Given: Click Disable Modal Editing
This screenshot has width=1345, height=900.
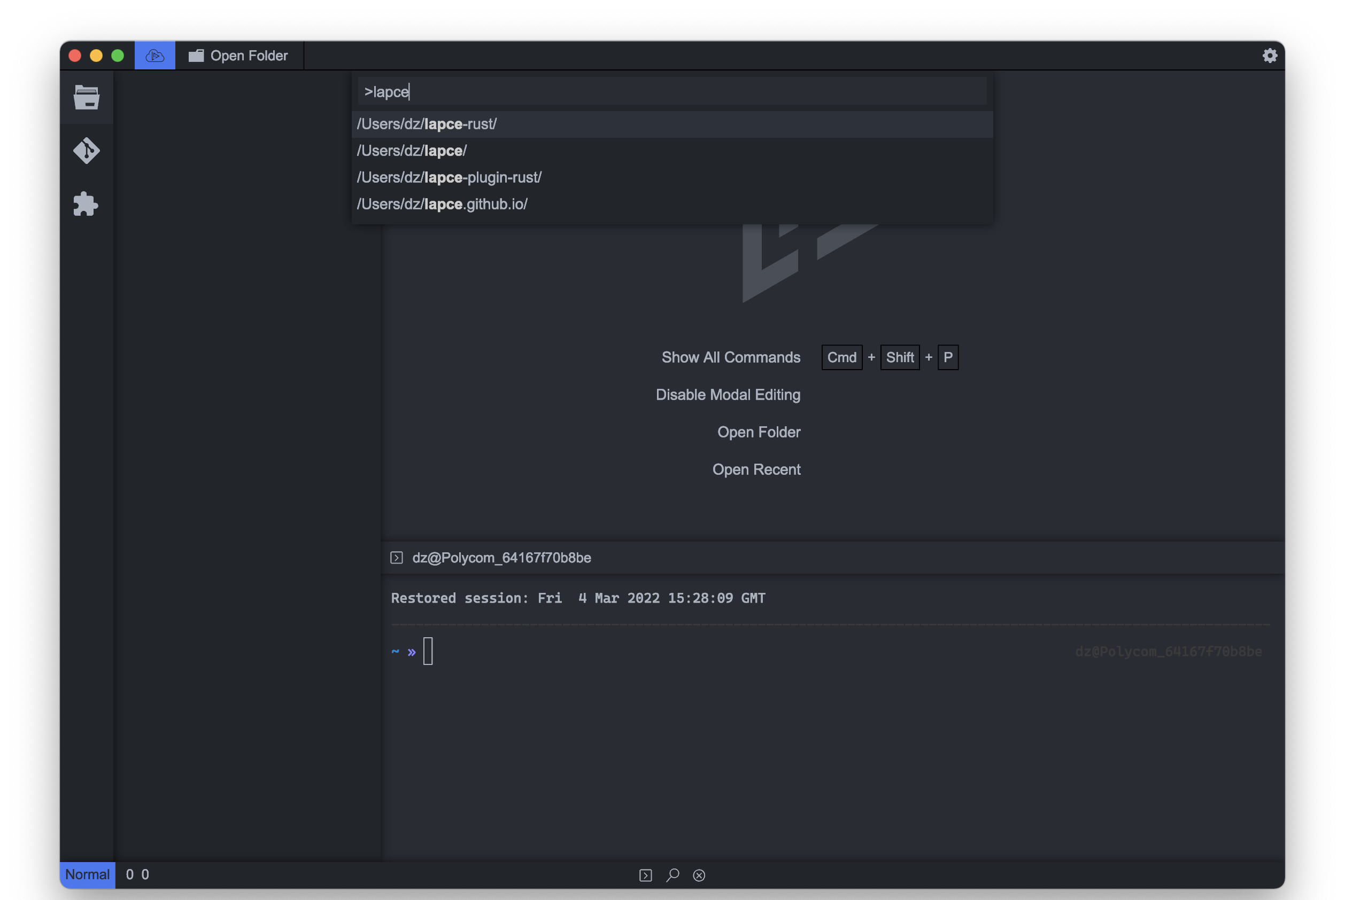Looking at the screenshot, I should [x=728, y=395].
